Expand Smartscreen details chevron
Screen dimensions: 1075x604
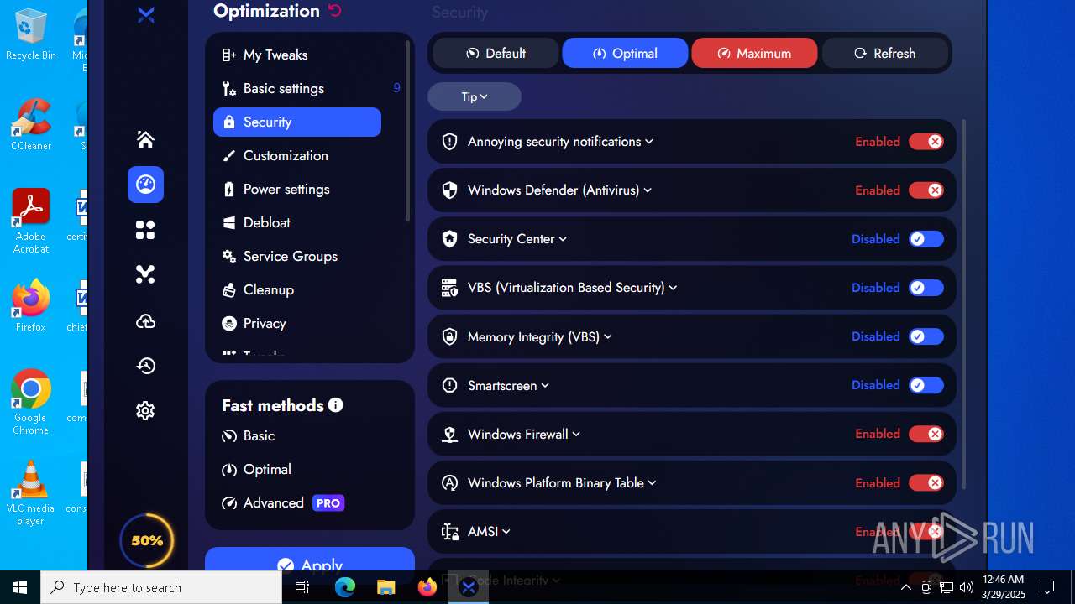coord(545,385)
